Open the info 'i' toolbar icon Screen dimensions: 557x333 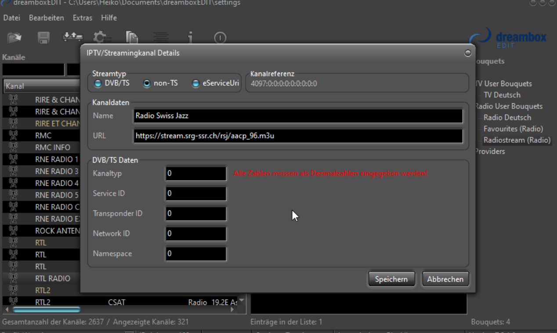click(190, 38)
